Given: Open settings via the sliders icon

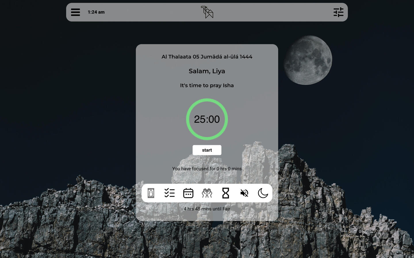Looking at the screenshot, I should pyautogui.click(x=338, y=12).
